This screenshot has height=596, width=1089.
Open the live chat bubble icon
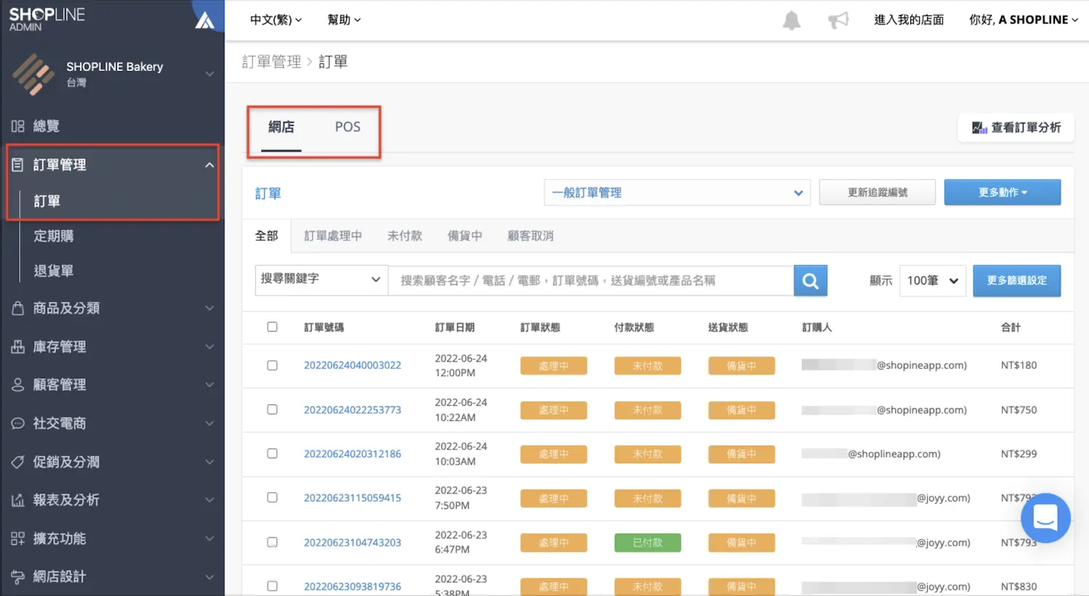1045,518
